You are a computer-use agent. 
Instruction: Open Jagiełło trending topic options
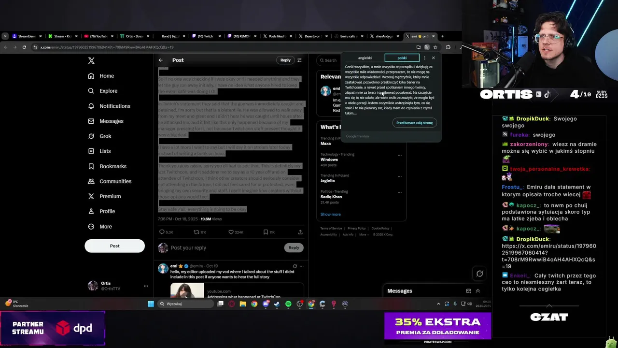click(x=399, y=176)
